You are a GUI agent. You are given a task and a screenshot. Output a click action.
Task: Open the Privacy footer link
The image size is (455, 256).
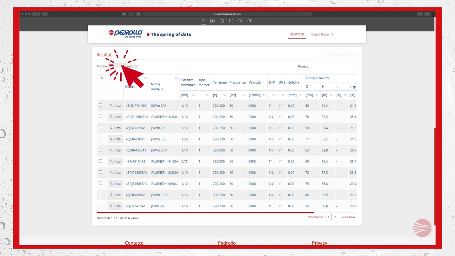tap(320, 243)
